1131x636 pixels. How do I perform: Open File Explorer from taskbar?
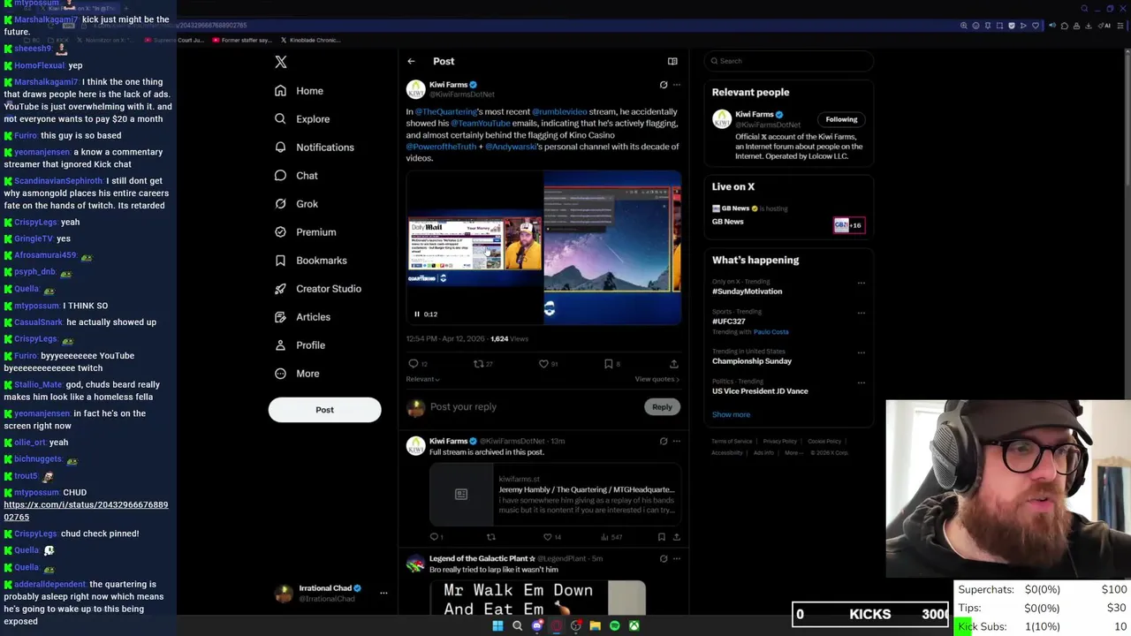pyautogui.click(x=595, y=626)
